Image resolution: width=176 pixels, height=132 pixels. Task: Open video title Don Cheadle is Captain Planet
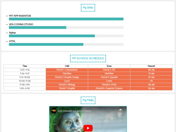point(74,111)
